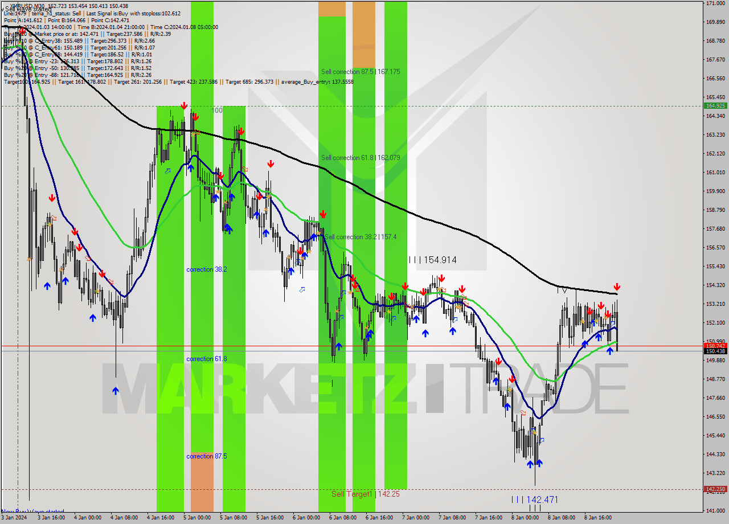Click the 167.670 price axis label

tap(715, 59)
